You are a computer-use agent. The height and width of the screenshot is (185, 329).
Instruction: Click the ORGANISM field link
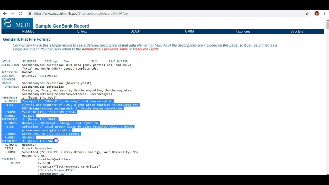[x=12, y=87]
